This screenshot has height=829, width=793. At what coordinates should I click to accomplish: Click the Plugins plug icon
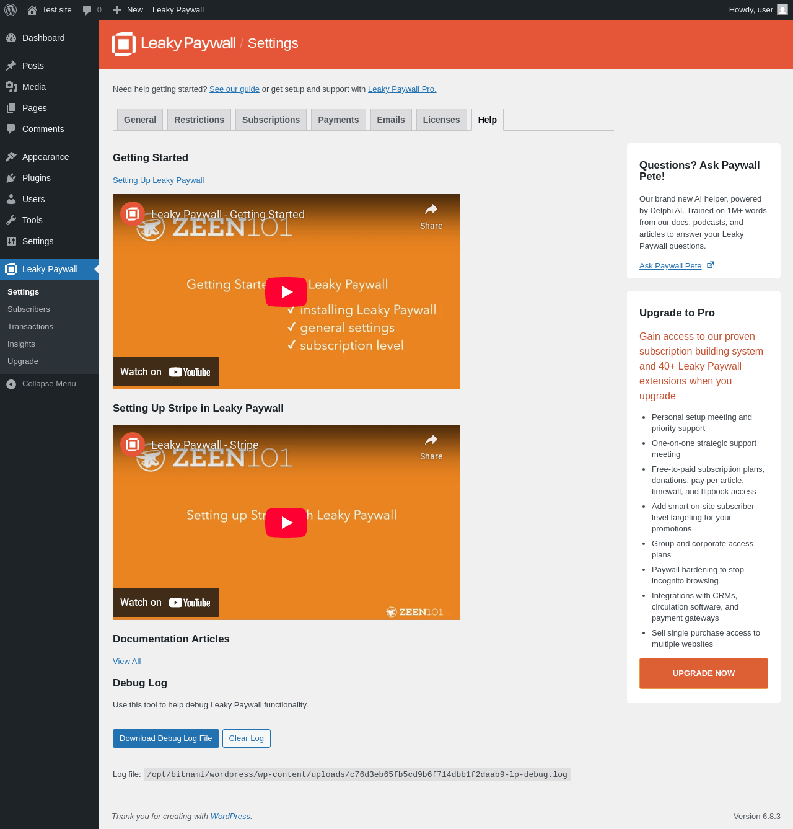click(x=11, y=178)
